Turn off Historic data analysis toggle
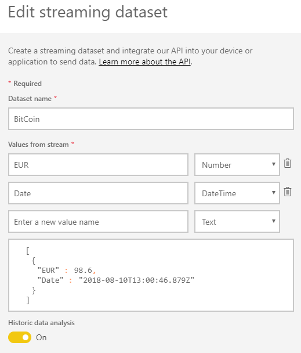301x353 pixels. click(20, 337)
